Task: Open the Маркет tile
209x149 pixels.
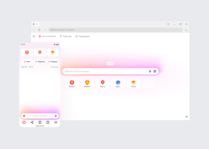Action: (87, 84)
